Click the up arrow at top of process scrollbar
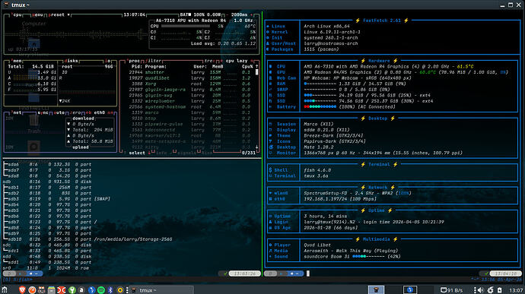This screenshot has width=525, height=294. [x=257, y=67]
